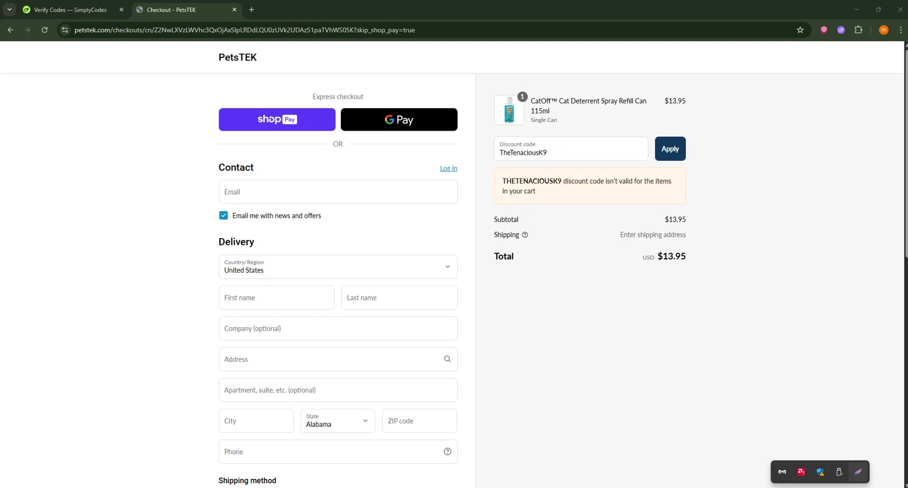The width and height of the screenshot is (908, 488).
Task: Open the tab search dropdown arrow
Action: click(x=10, y=10)
